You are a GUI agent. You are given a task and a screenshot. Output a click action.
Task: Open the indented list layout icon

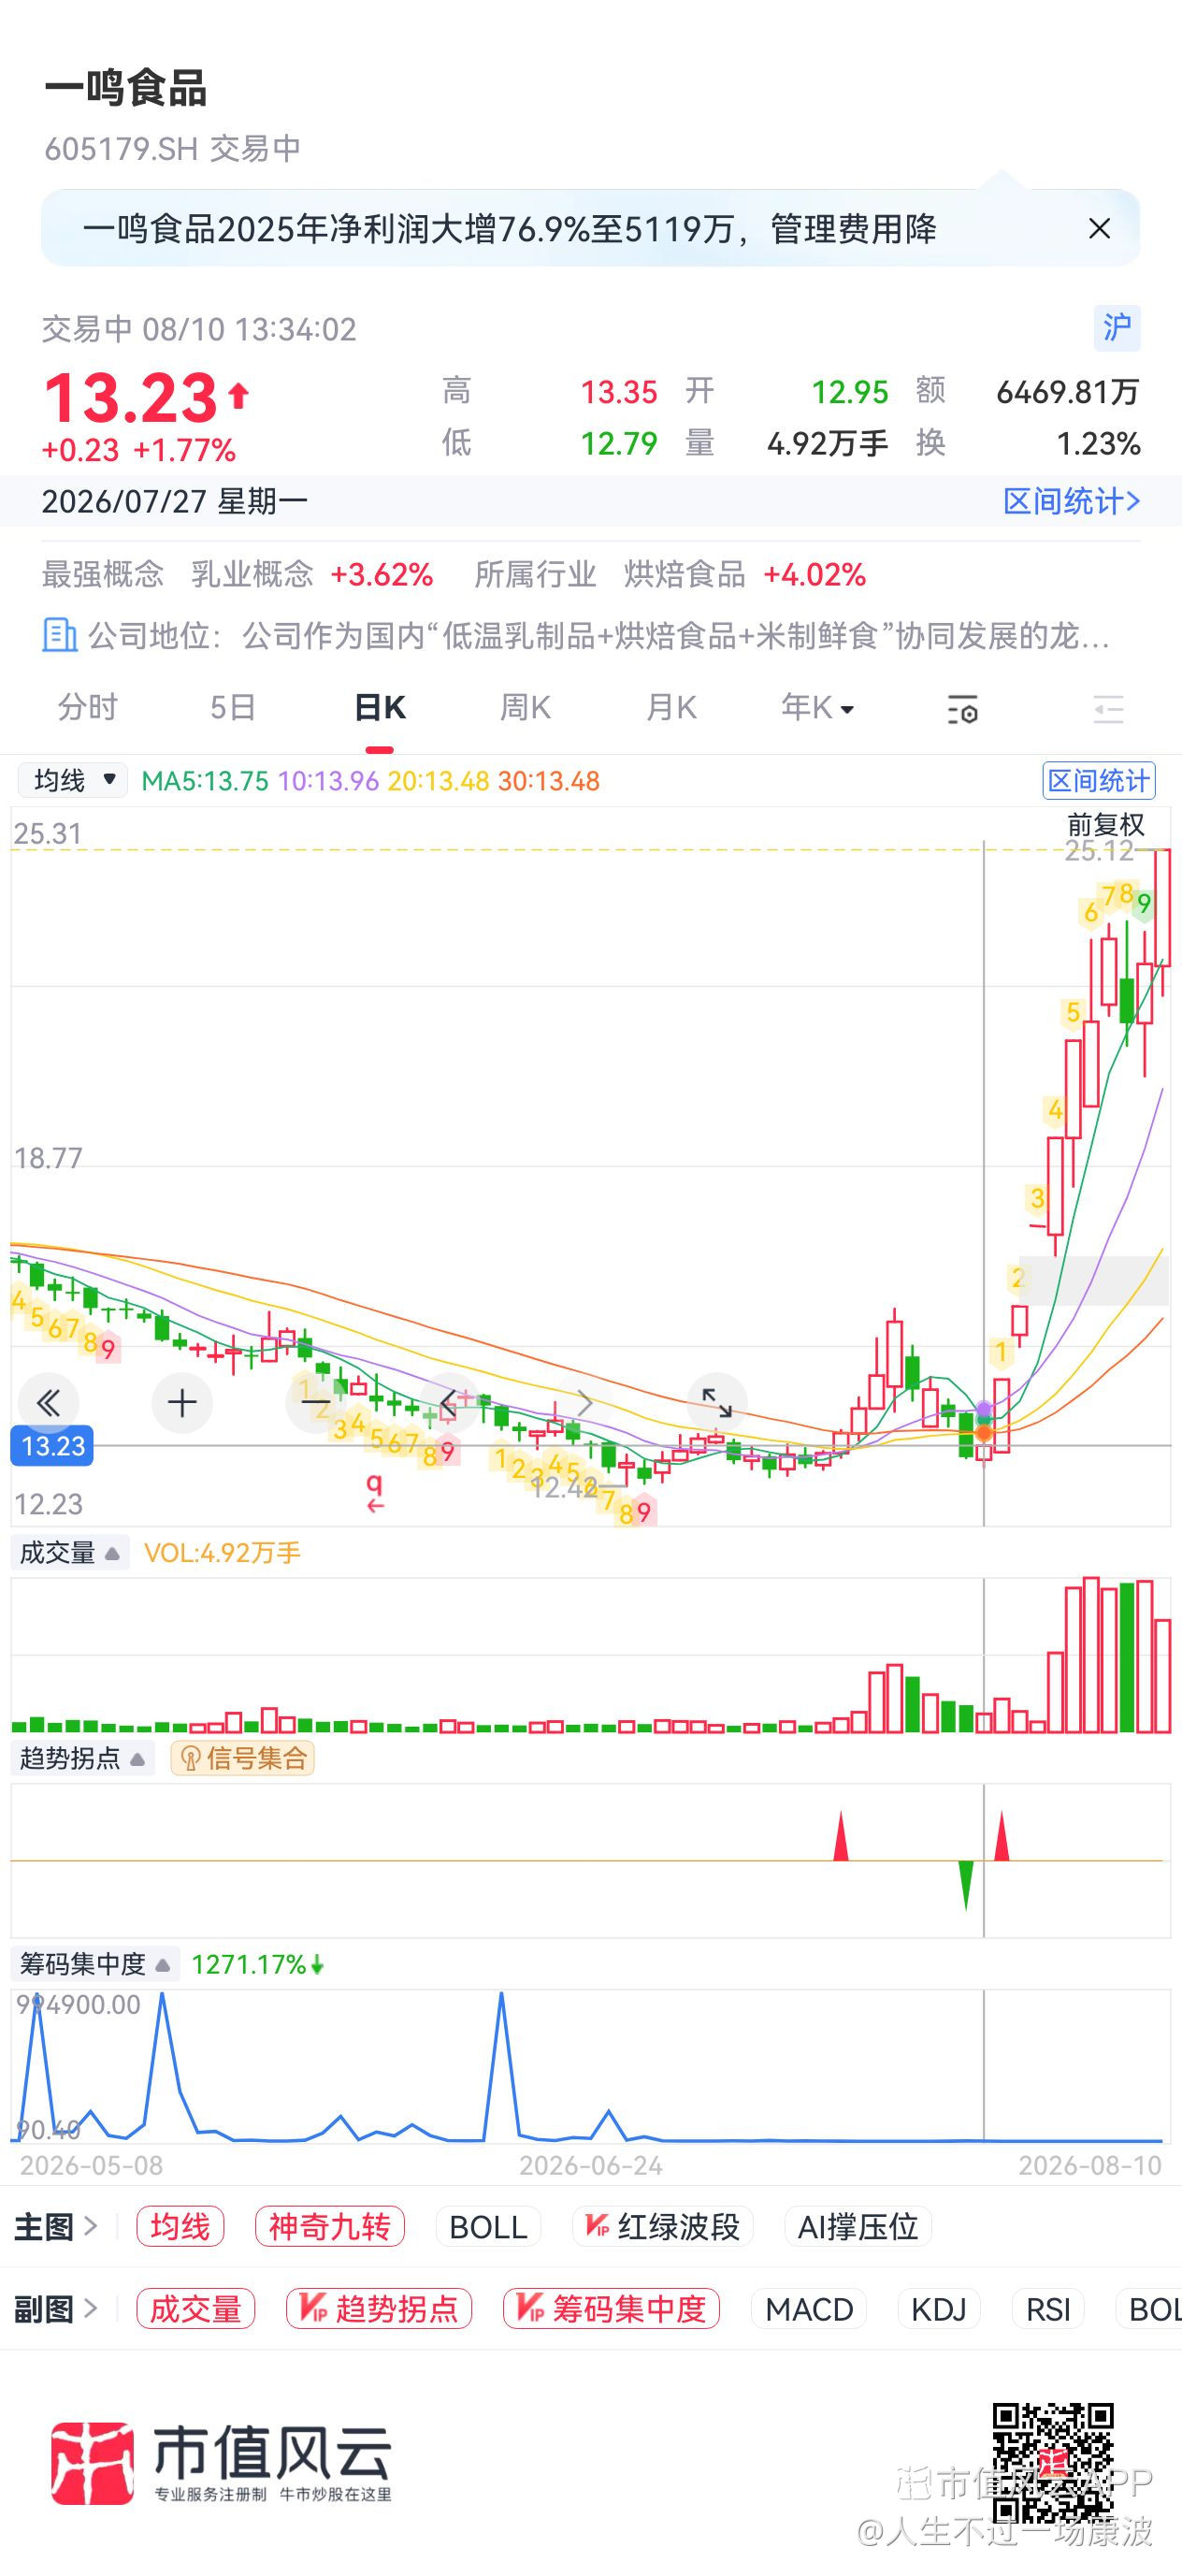click(1108, 709)
